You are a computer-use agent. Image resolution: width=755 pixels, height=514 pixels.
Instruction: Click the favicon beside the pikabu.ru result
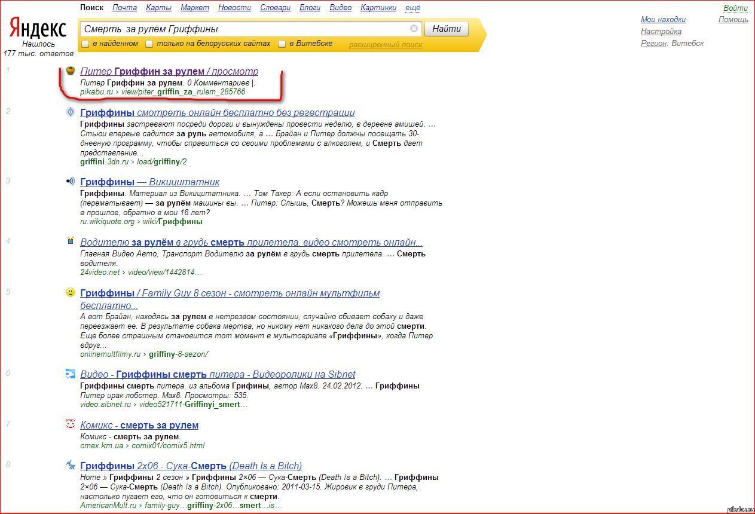point(70,71)
